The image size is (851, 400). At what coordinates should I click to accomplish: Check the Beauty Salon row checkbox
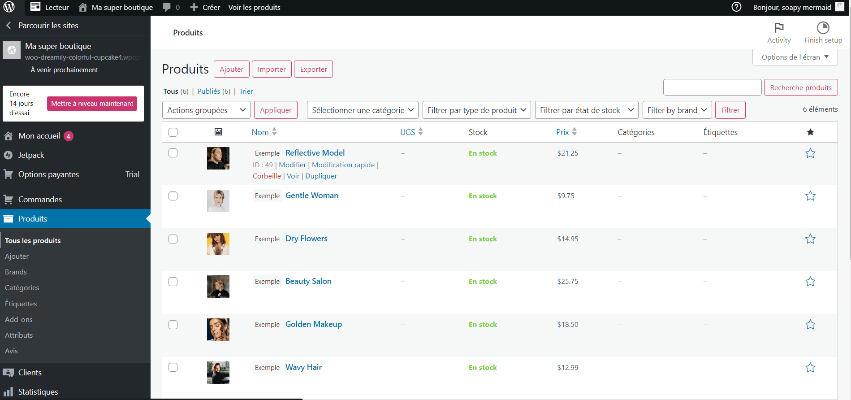[x=173, y=282]
